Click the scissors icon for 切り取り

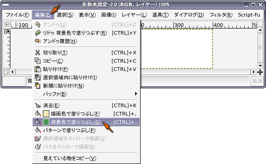tap(38, 52)
